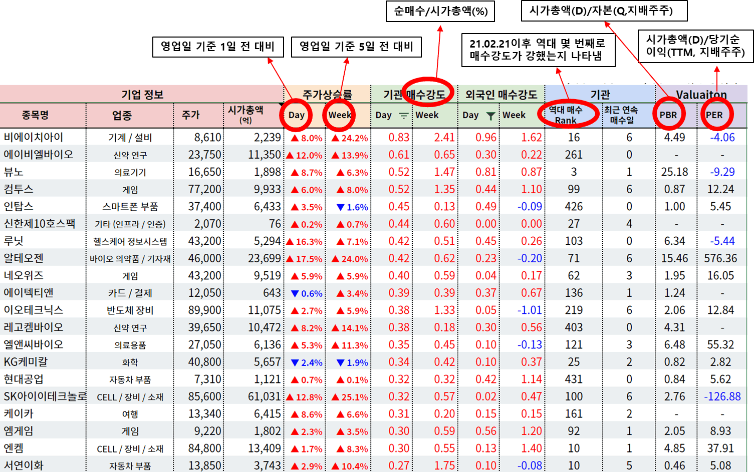Select the 외국인 매수강도 group header

coord(501,95)
